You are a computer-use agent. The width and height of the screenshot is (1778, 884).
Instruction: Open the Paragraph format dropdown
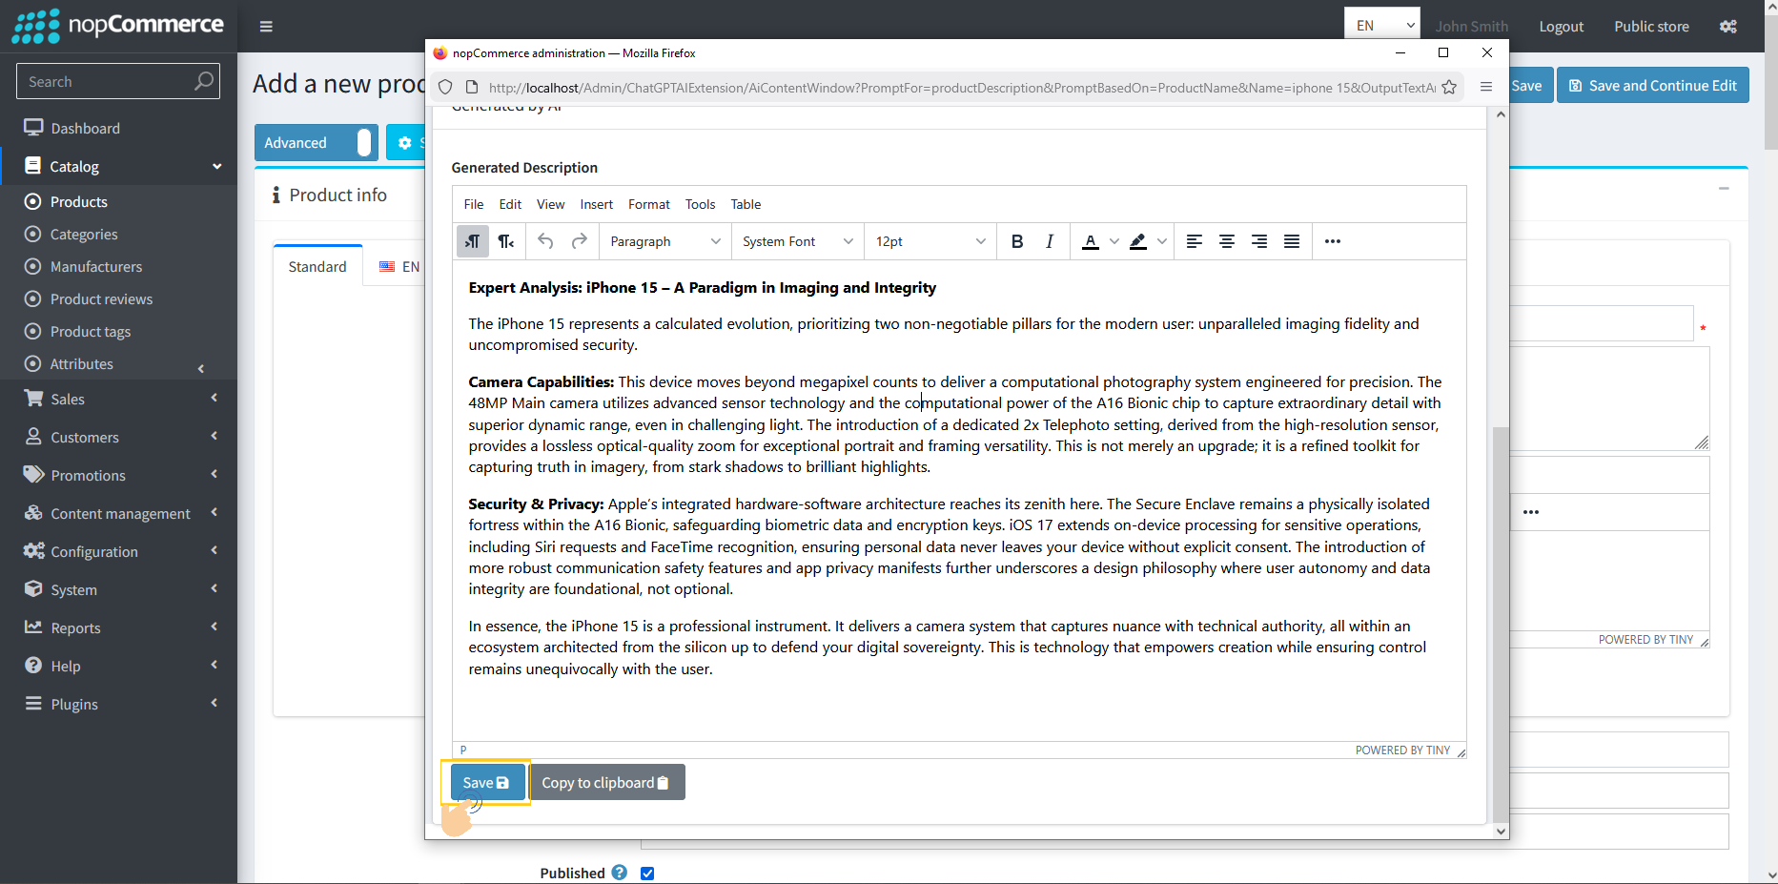pyautogui.click(x=664, y=241)
